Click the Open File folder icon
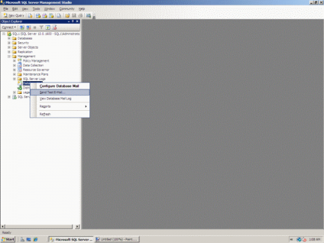Viewport: 324px width, 243px height. click(67, 16)
